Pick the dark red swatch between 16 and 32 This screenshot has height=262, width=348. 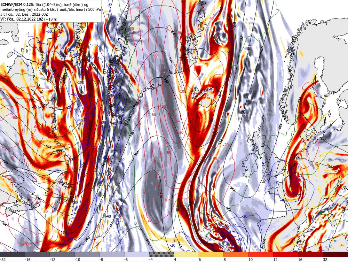311,254
